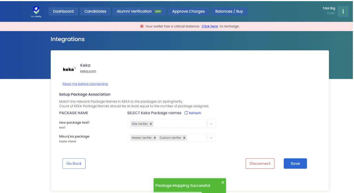Navigate to Approve Charges
The image size is (354, 193).
coord(188,11)
